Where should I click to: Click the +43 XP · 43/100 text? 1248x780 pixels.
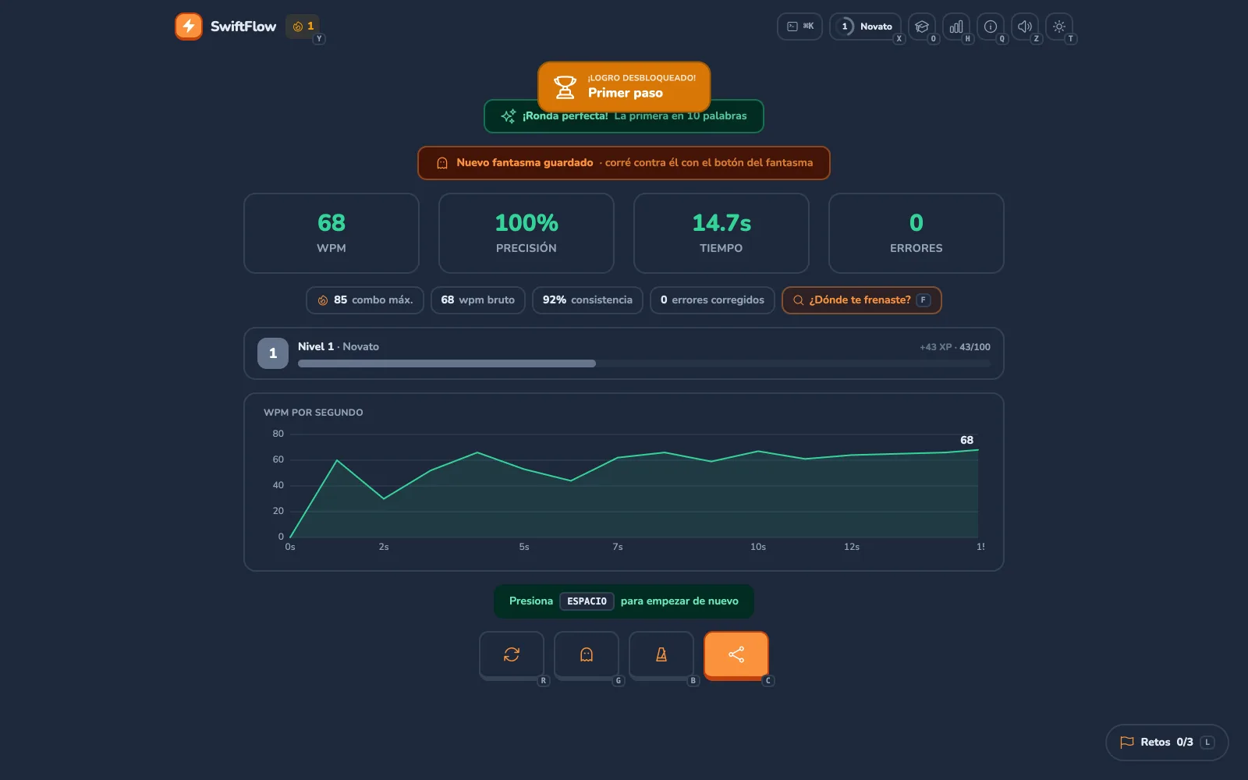(955, 347)
